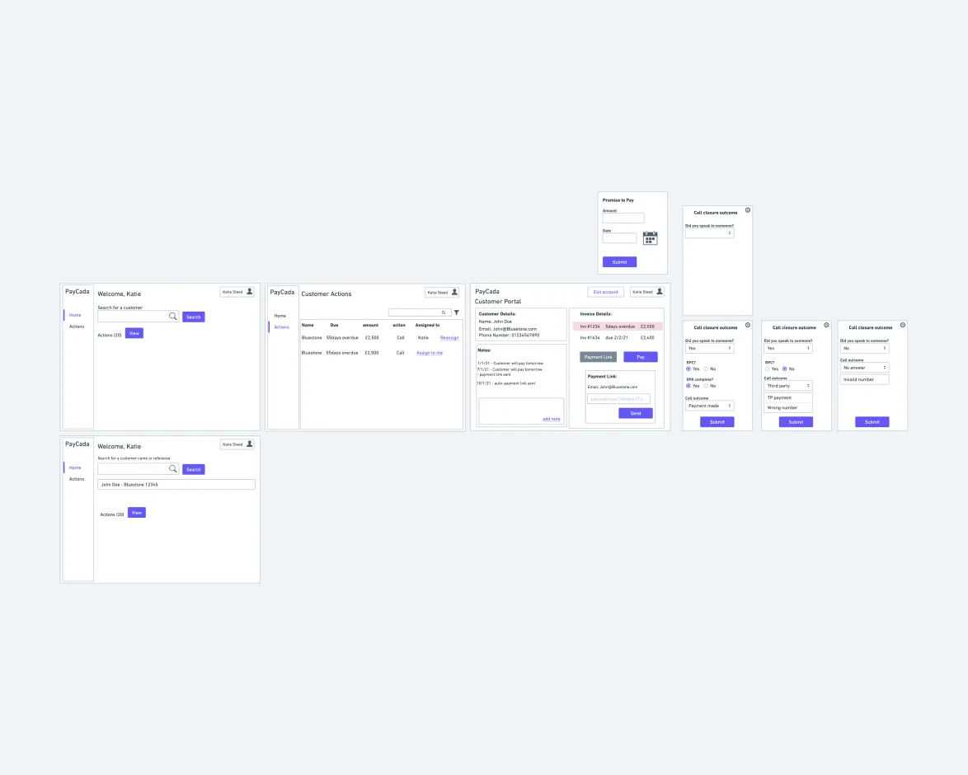The image size is (968, 775).
Task: Click the user profile icon in Customer Portal header
Action: [660, 292]
